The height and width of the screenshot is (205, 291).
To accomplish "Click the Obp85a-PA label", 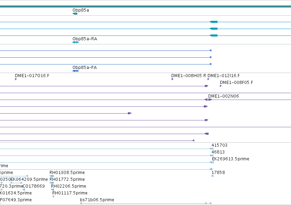I will 84,68.
